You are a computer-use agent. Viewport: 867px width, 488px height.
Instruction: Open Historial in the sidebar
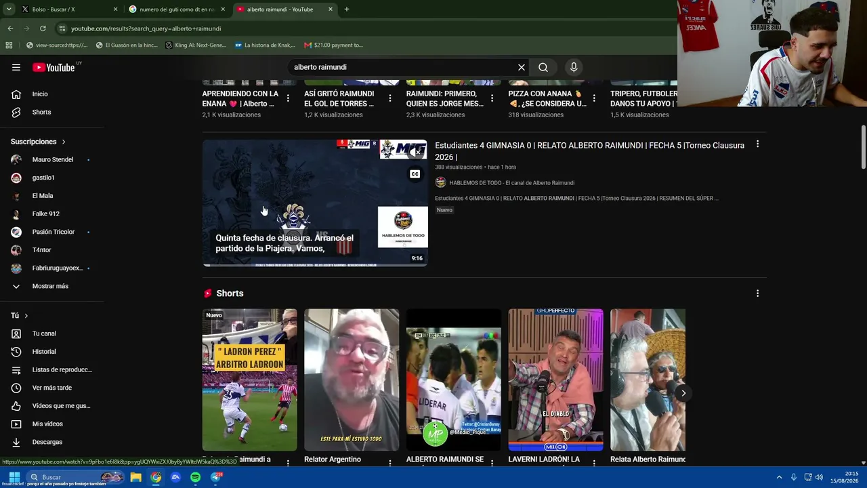click(x=52, y=352)
